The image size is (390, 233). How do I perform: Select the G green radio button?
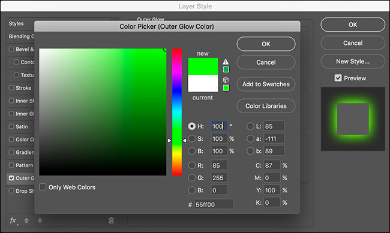192,178
